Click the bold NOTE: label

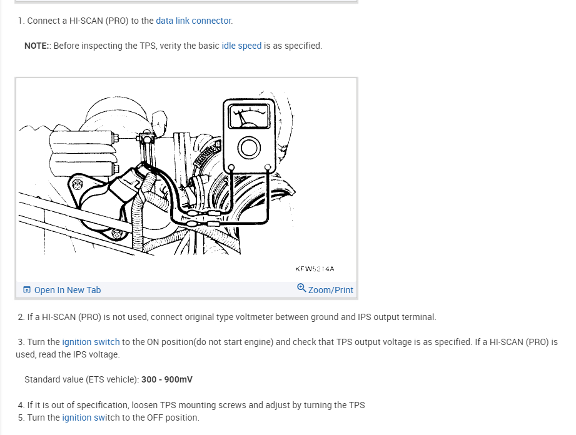coord(37,46)
